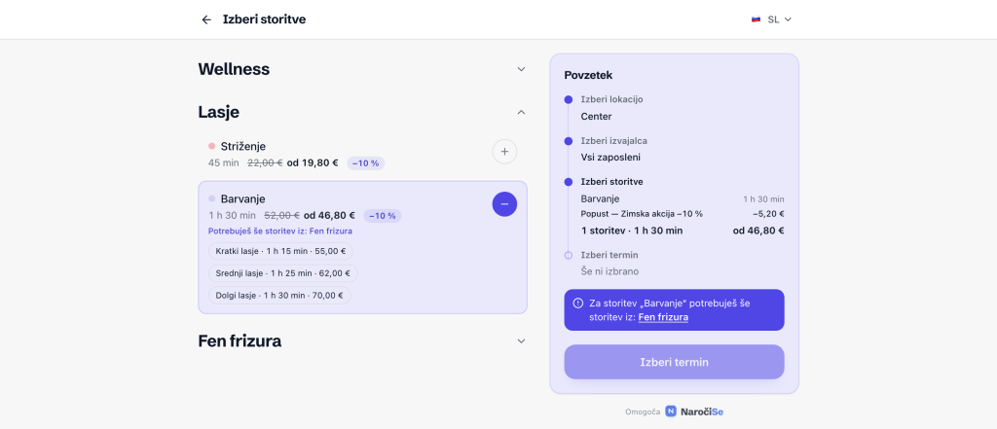997x429 pixels.
Task: Expand the Fen frizura category
Action: (x=522, y=341)
